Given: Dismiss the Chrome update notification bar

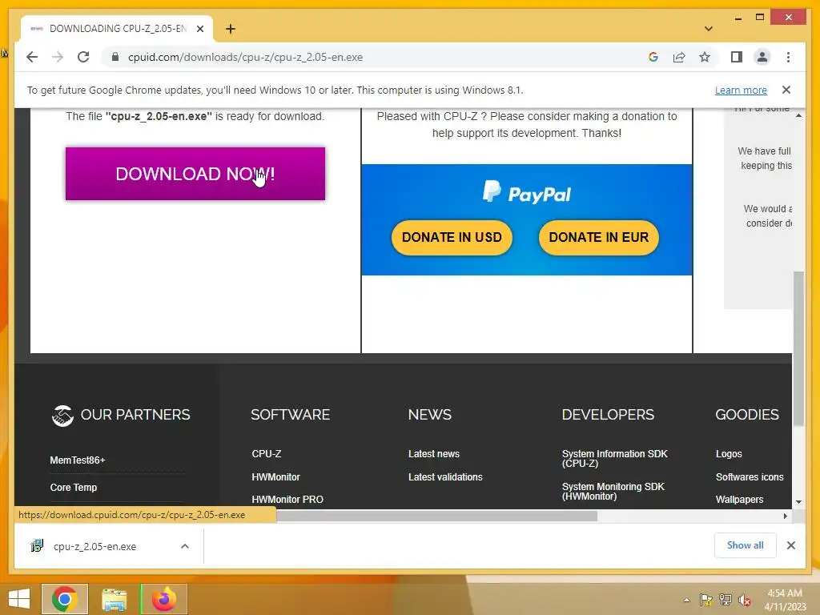Looking at the screenshot, I should click(x=786, y=90).
